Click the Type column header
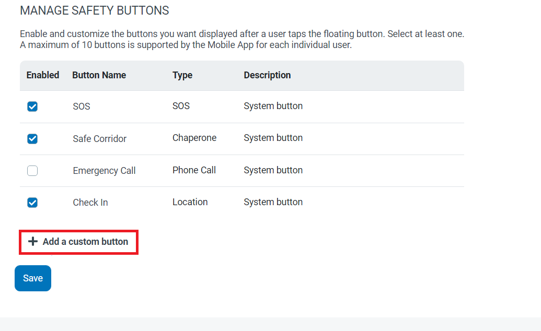 (182, 75)
